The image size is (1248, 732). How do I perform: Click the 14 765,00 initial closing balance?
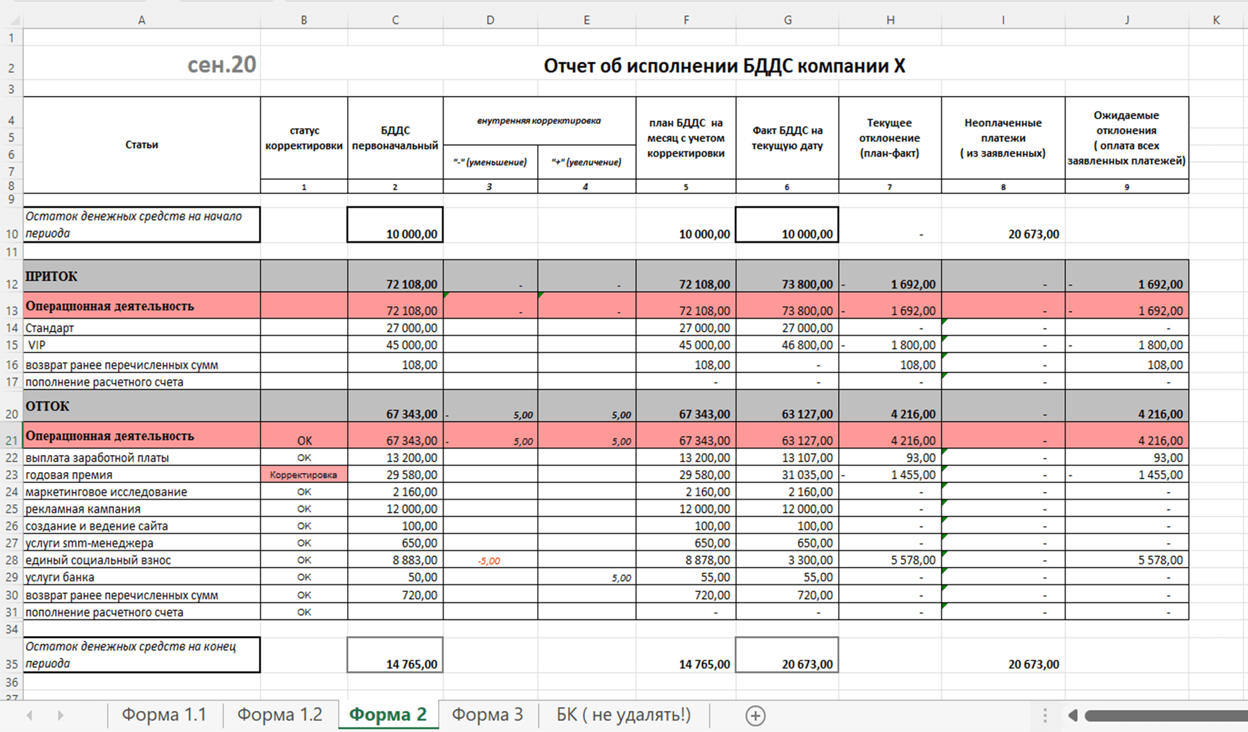point(395,655)
